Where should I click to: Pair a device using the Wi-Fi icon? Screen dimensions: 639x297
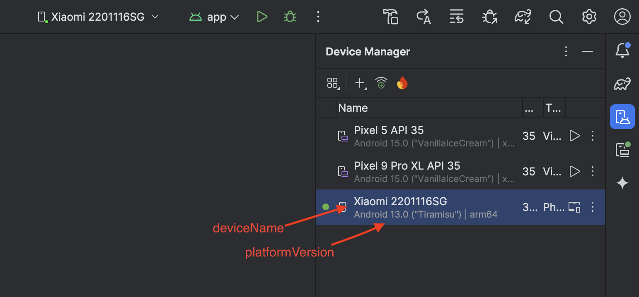point(381,83)
